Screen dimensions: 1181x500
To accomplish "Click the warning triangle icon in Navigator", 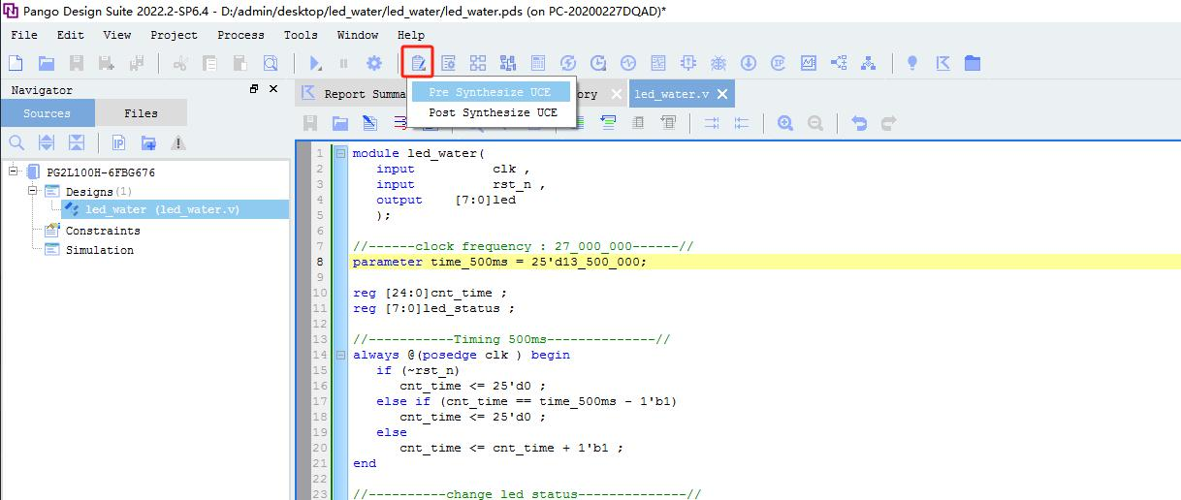I will (178, 142).
